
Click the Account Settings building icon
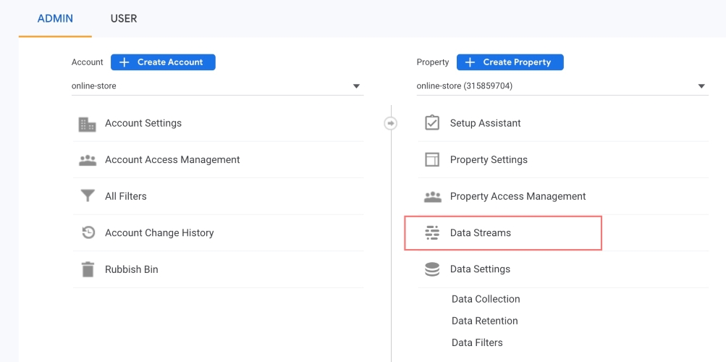click(x=88, y=124)
